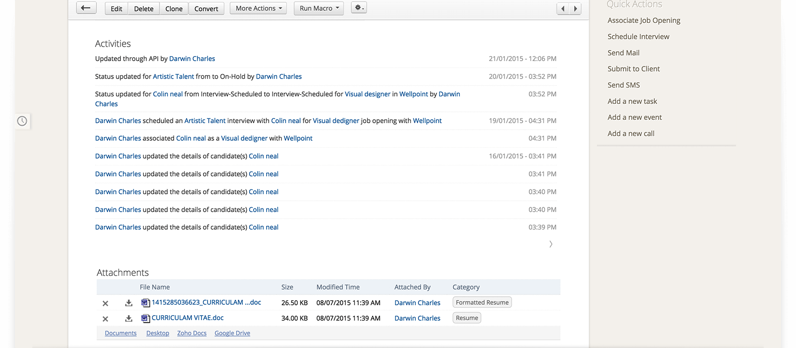
Task: Expand the More Actions dropdown
Action: tap(258, 8)
